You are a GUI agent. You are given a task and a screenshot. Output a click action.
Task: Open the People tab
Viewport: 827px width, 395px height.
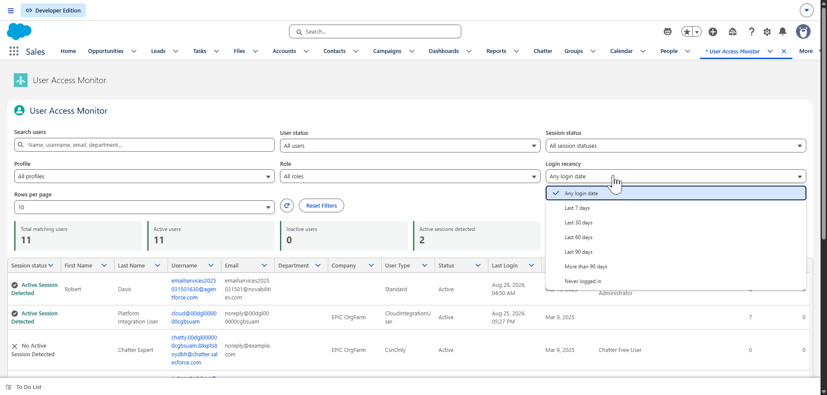669,51
